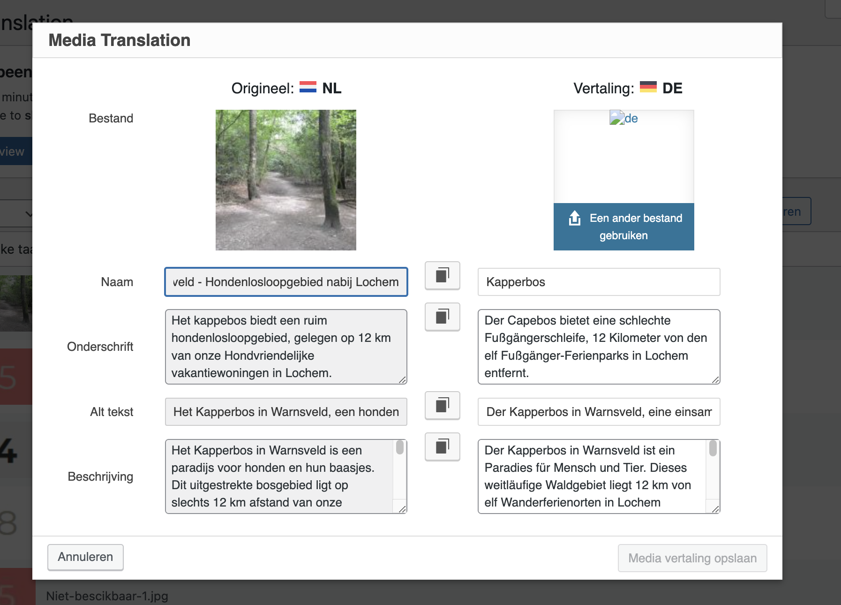Click the Alt tekst label
841x605 pixels.
tap(112, 412)
